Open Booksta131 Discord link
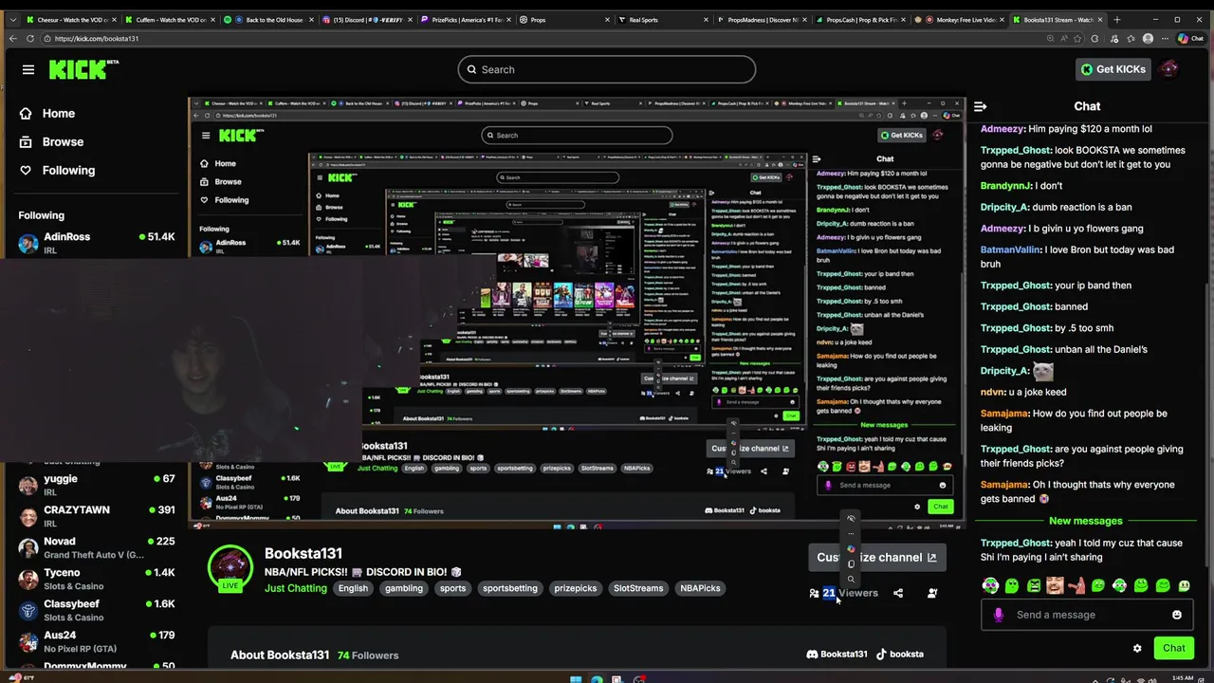This screenshot has width=1214, height=683. coord(837,654)
